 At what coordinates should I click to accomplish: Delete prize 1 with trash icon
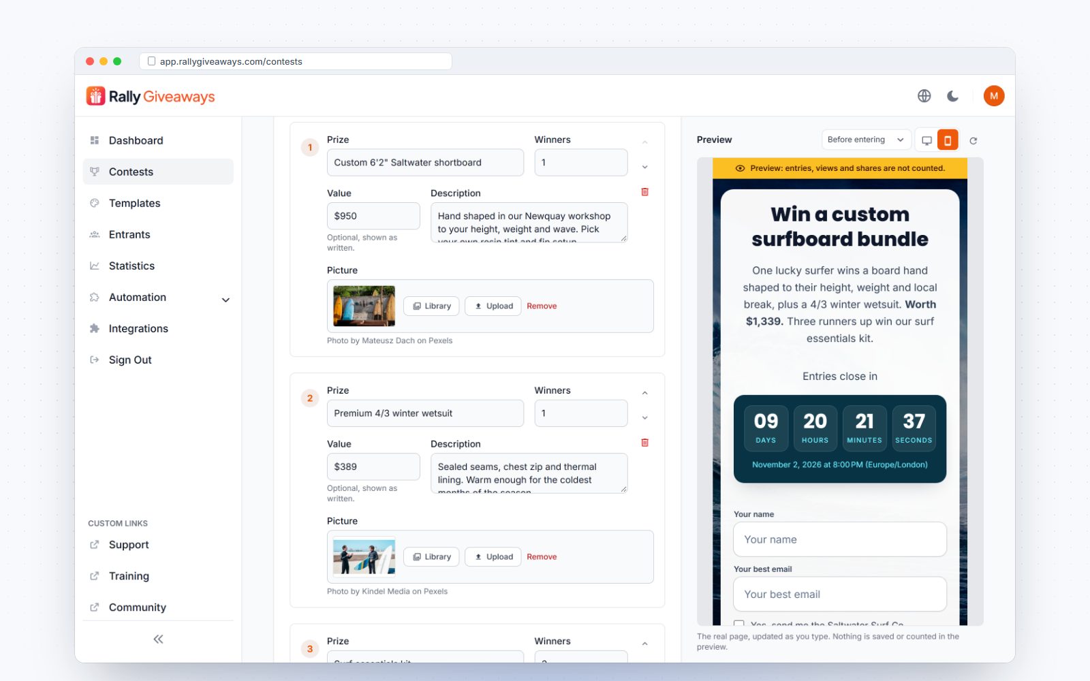[644, 192]
